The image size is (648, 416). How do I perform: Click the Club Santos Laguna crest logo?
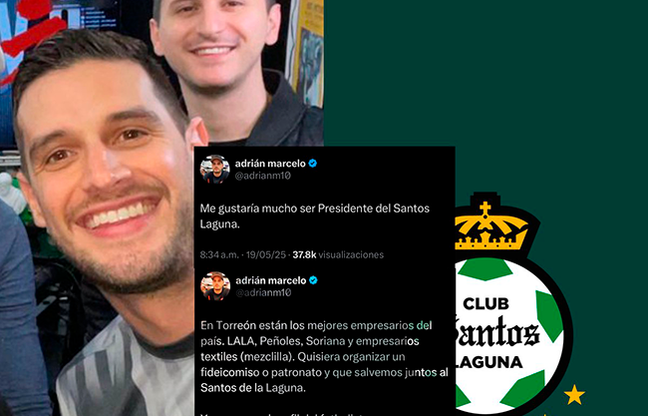coord(513,304)
